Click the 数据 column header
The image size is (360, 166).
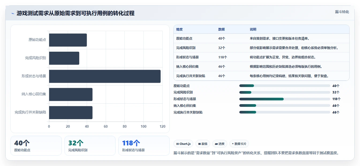[x=221, y=29]
